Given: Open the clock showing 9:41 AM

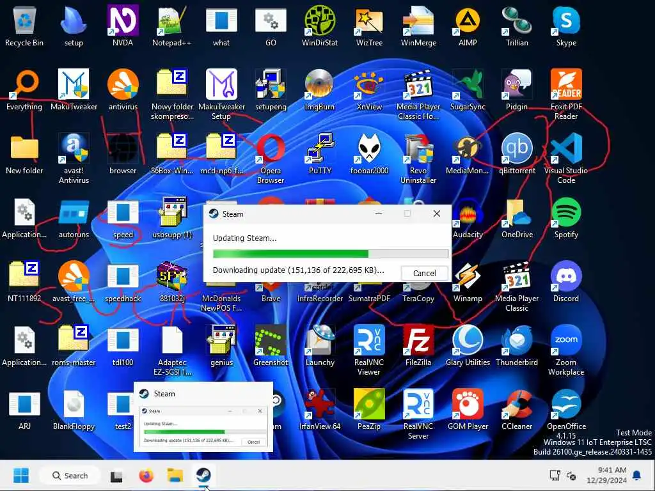Looking at the screenshot, I should [x=606, y=475].
